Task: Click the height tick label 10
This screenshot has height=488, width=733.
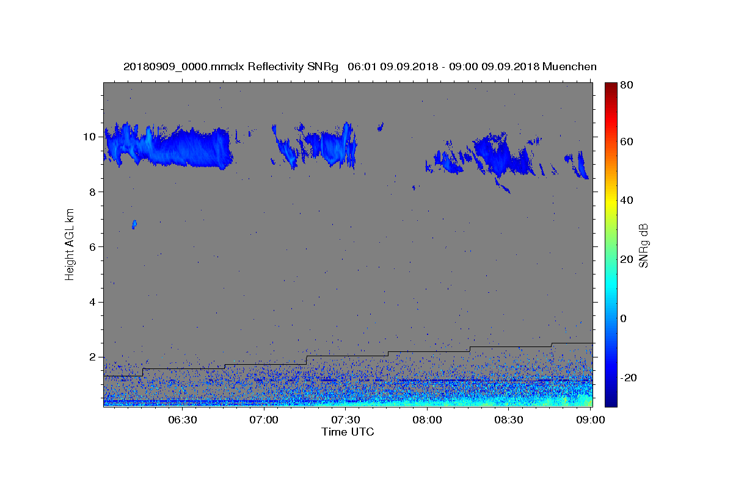Action: (91, 137)
